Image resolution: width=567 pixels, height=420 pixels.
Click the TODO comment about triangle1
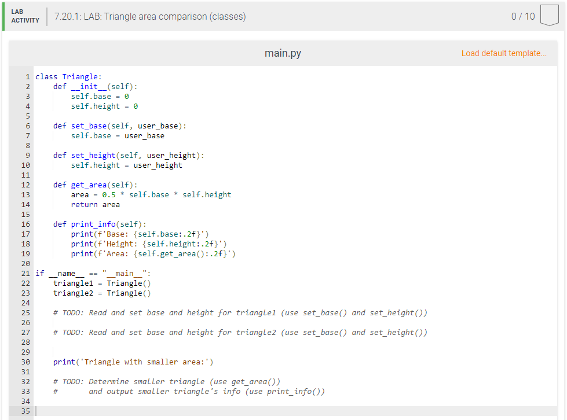point(240,312)
